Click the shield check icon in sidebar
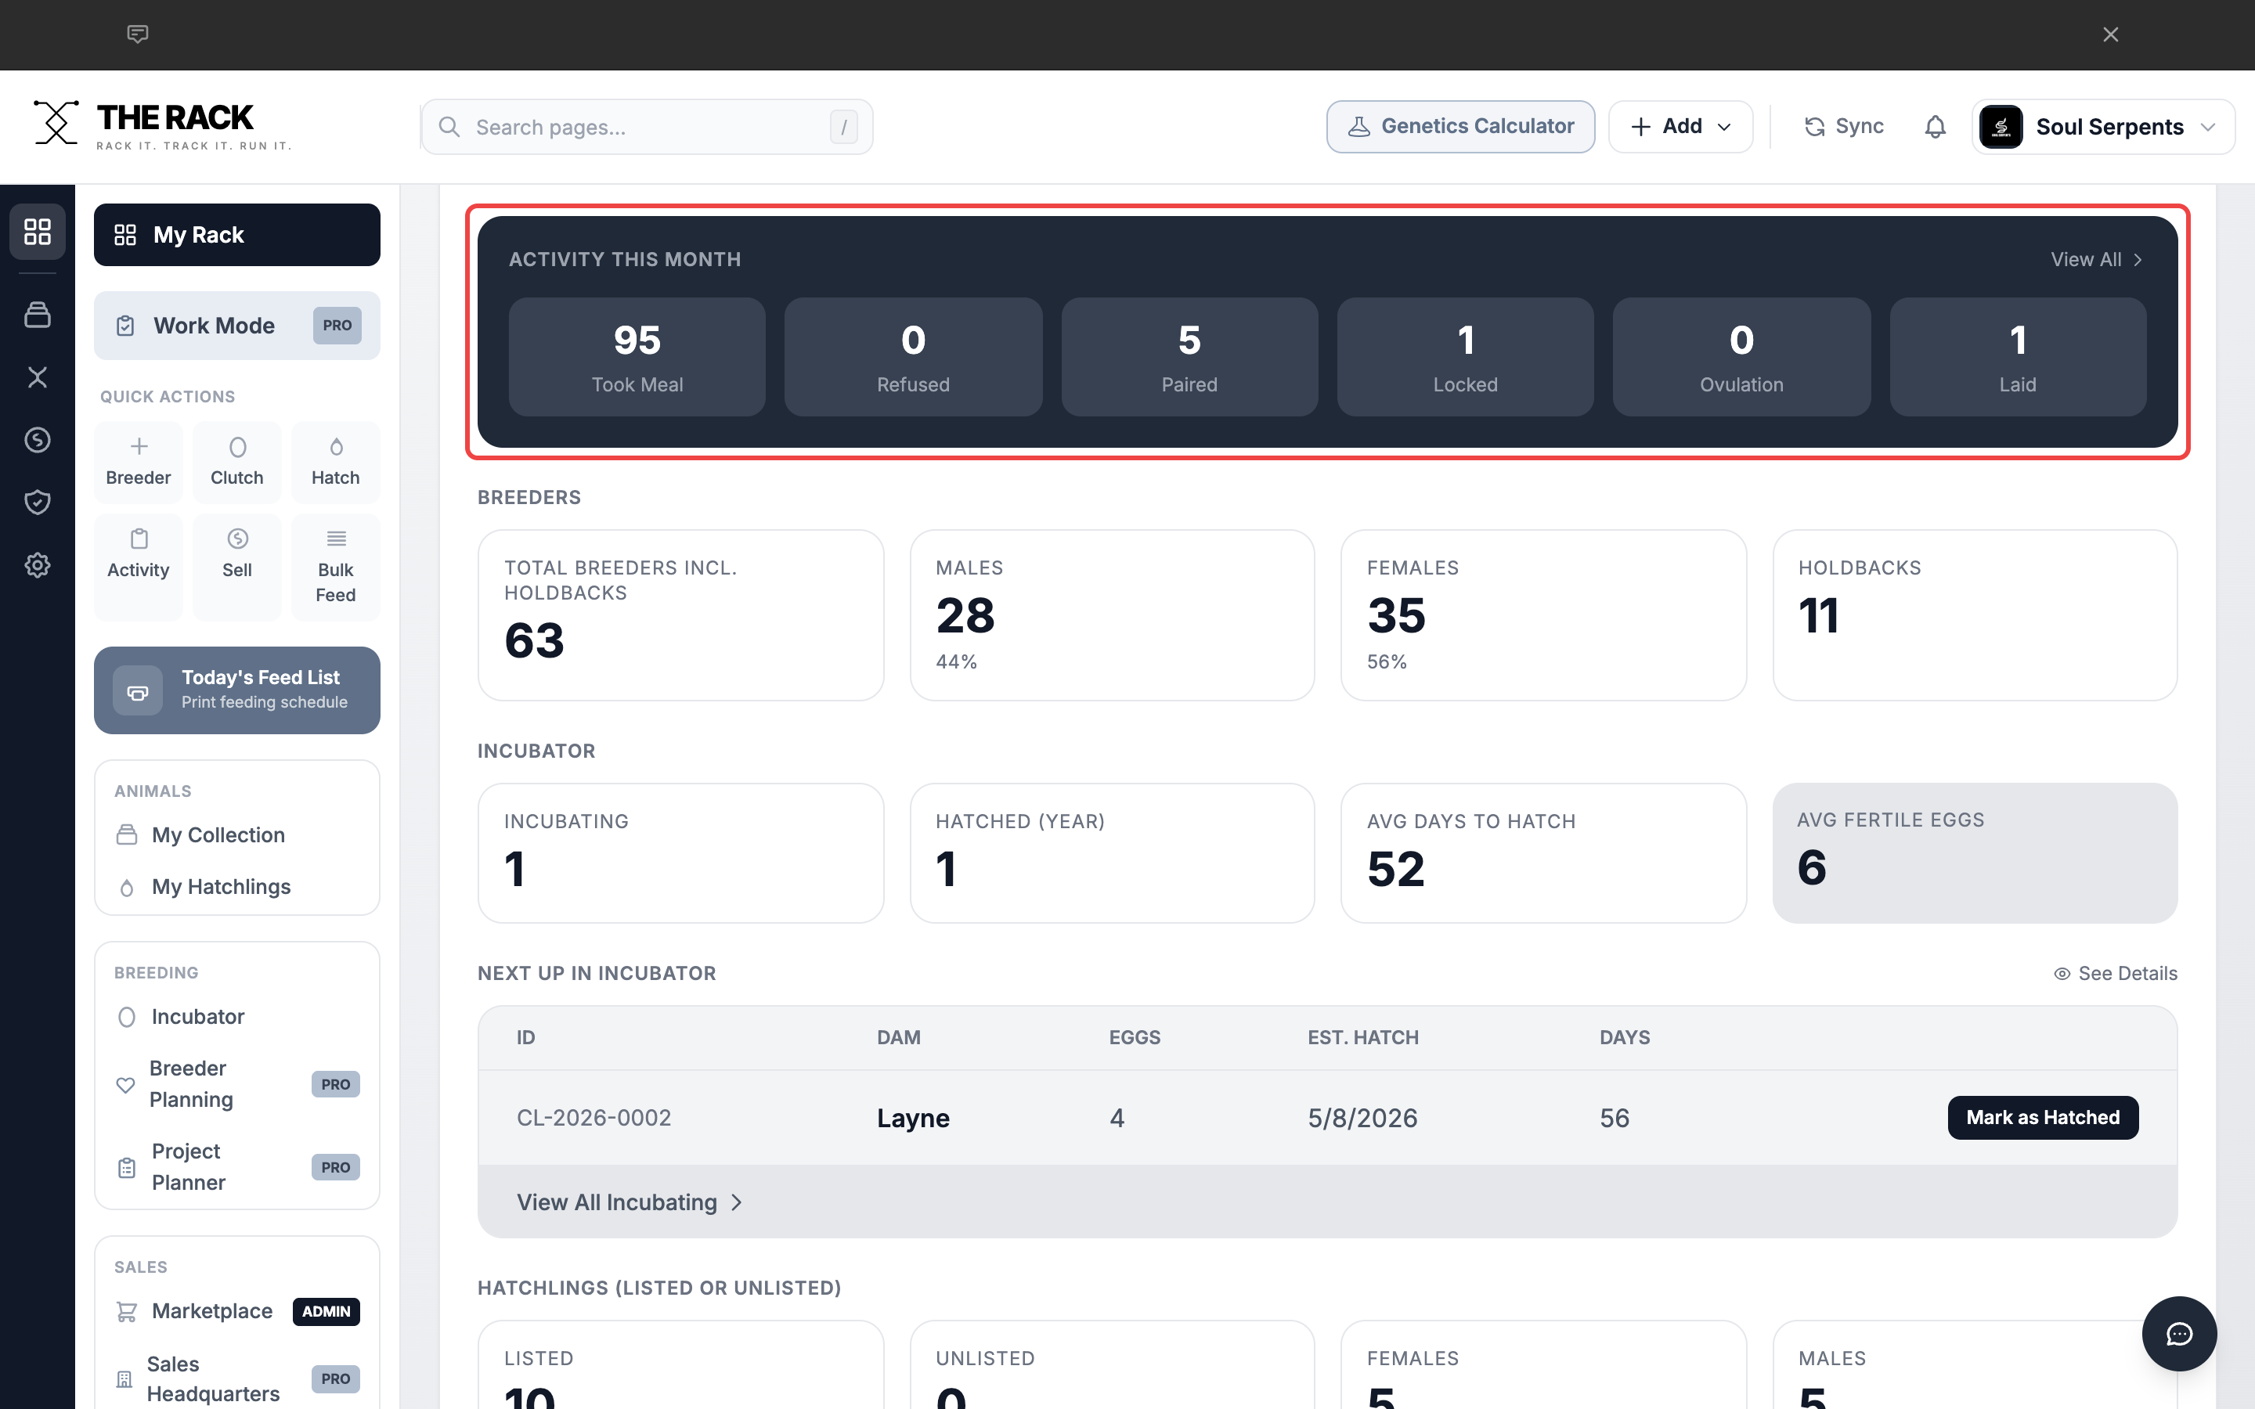 click(38, 503)
